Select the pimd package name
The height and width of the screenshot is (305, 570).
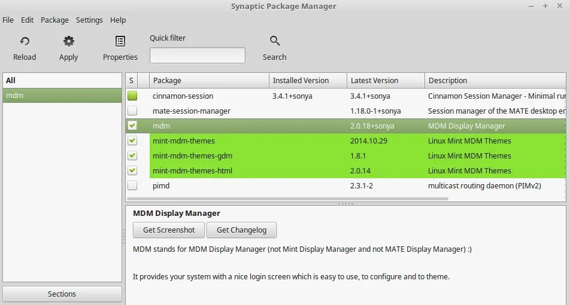click(161, 185)
